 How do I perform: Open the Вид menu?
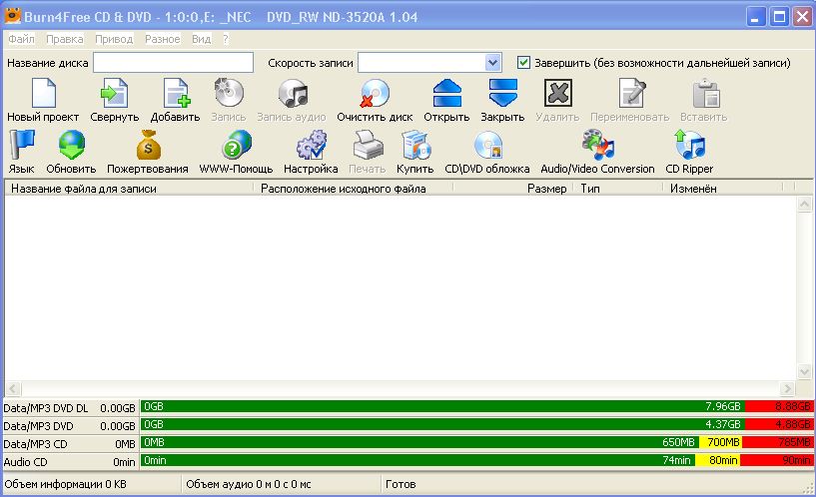tap(202, 39)
